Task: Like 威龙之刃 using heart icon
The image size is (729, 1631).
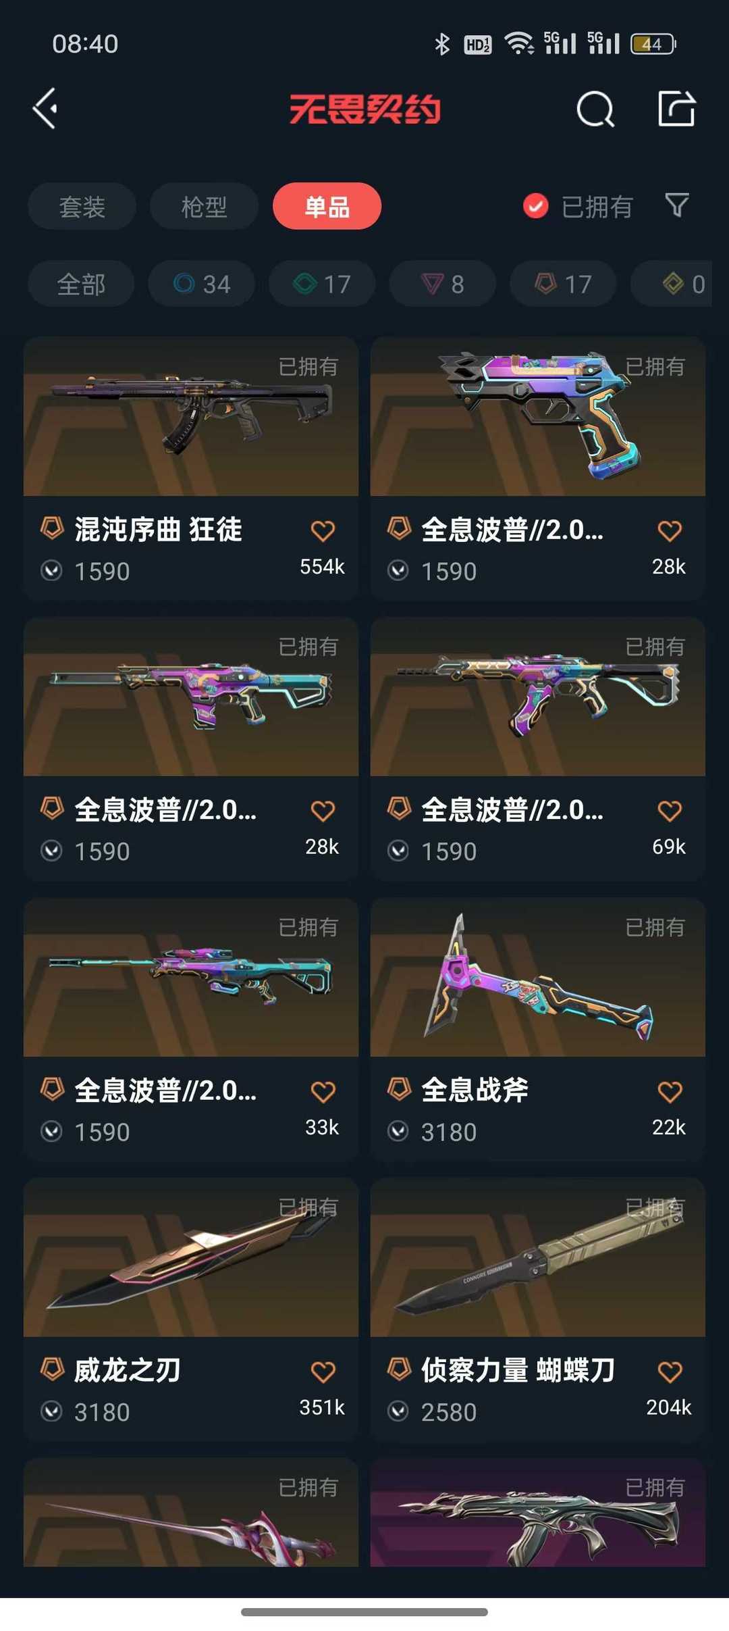Action: pos(323,1372)
